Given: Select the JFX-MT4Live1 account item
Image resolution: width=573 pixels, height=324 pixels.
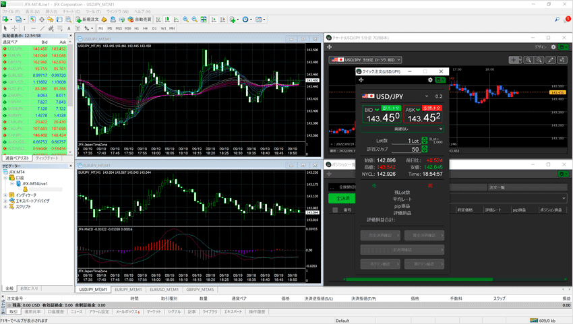Looking at the screenshot, I should (34, 183).
